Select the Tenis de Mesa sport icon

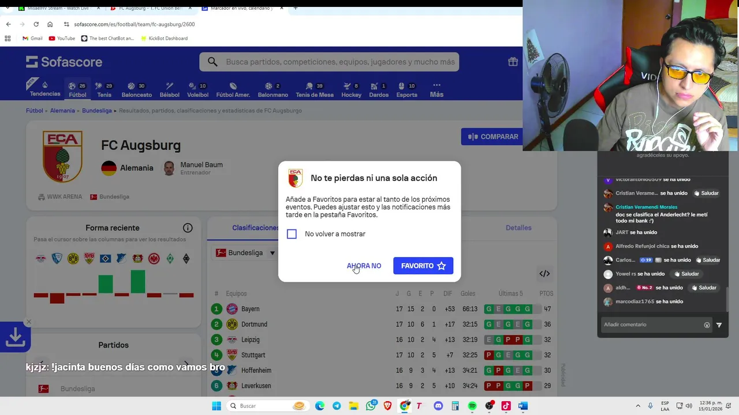[315, 90]
